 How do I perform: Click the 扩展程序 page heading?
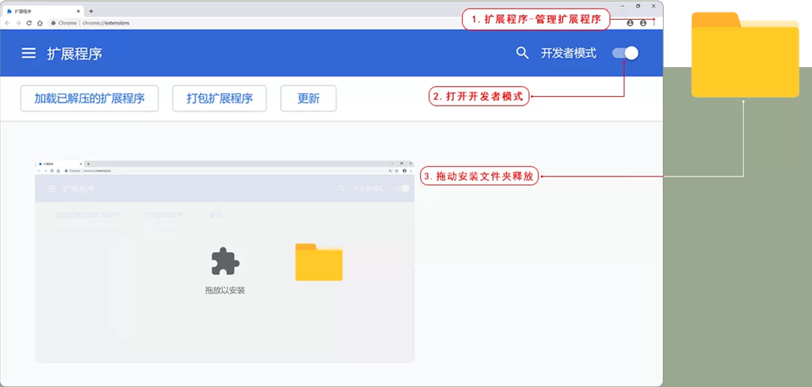75,54
